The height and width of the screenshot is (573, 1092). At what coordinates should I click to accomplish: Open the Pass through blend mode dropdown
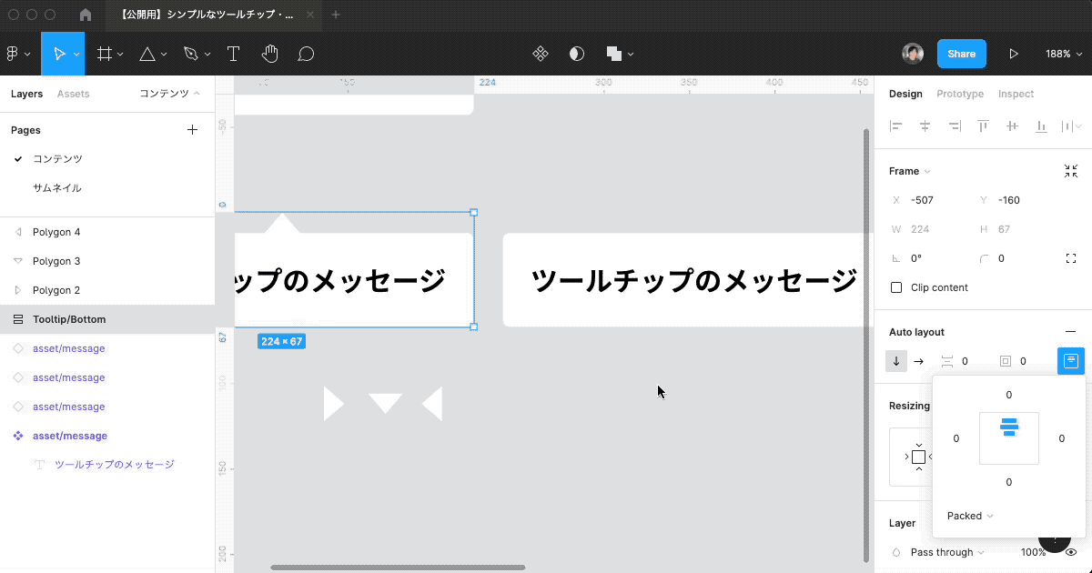tap(943, 552)
